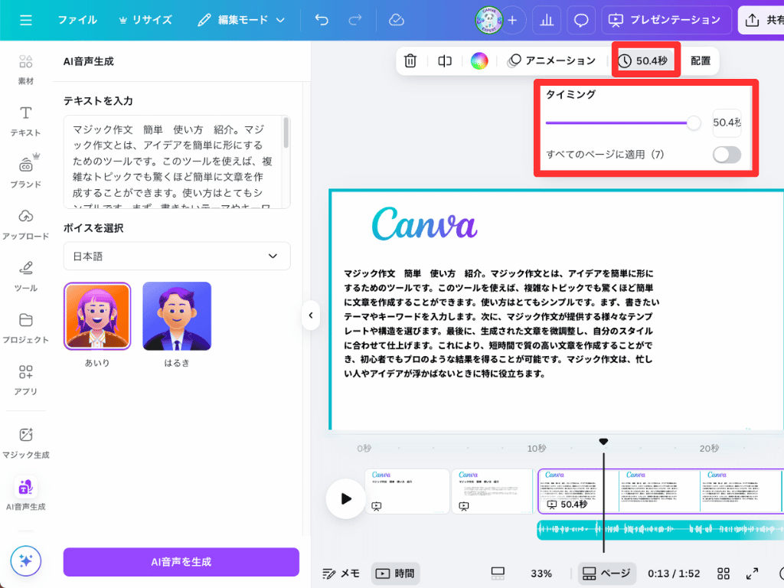The height and width of the screenshot is (588, 784).
Task: Undo the last action
Action: click(x=322, y=20)
